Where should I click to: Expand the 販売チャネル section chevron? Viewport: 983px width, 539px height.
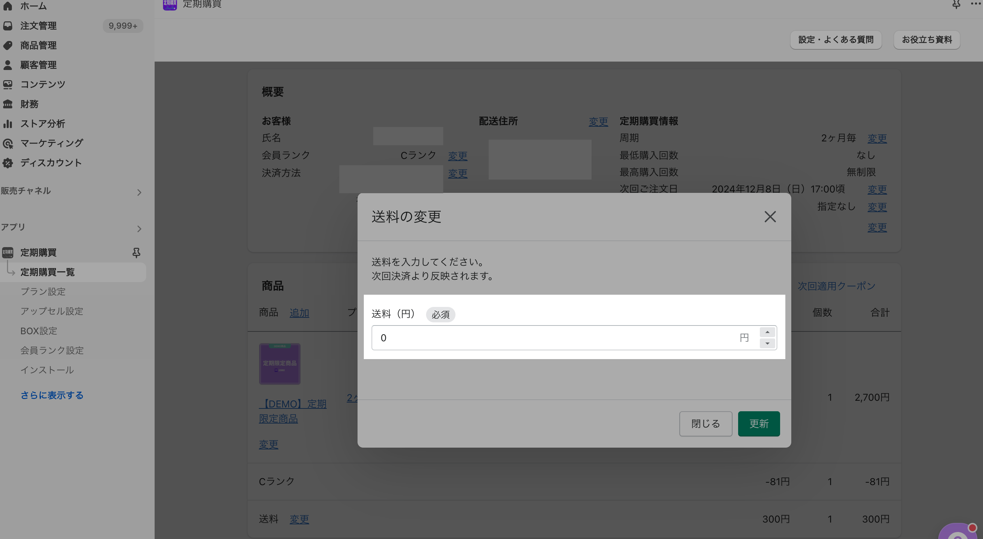point(139,192)
